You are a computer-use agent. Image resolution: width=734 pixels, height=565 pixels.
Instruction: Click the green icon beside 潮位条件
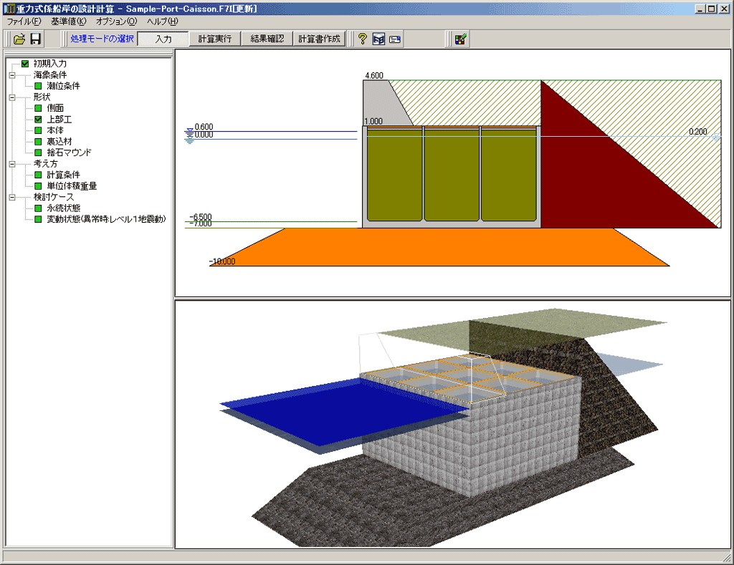(x=39, y=86)
